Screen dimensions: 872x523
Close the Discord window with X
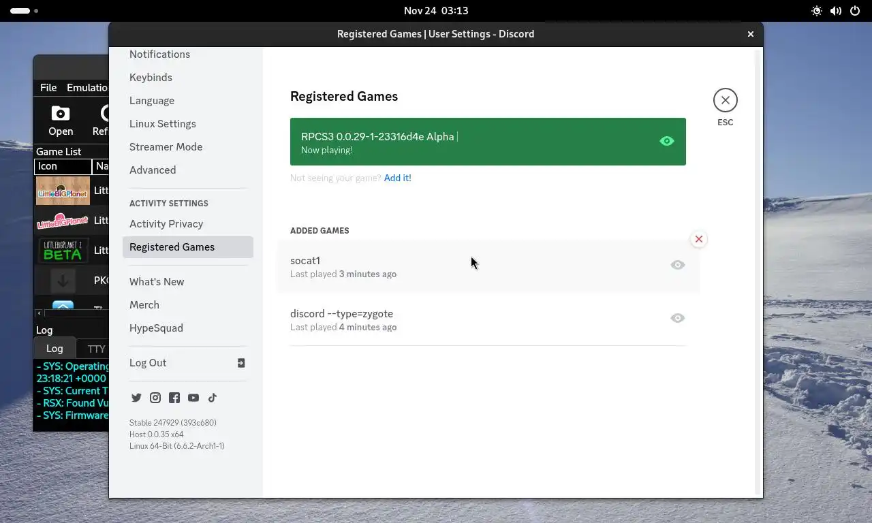(751, 34)
